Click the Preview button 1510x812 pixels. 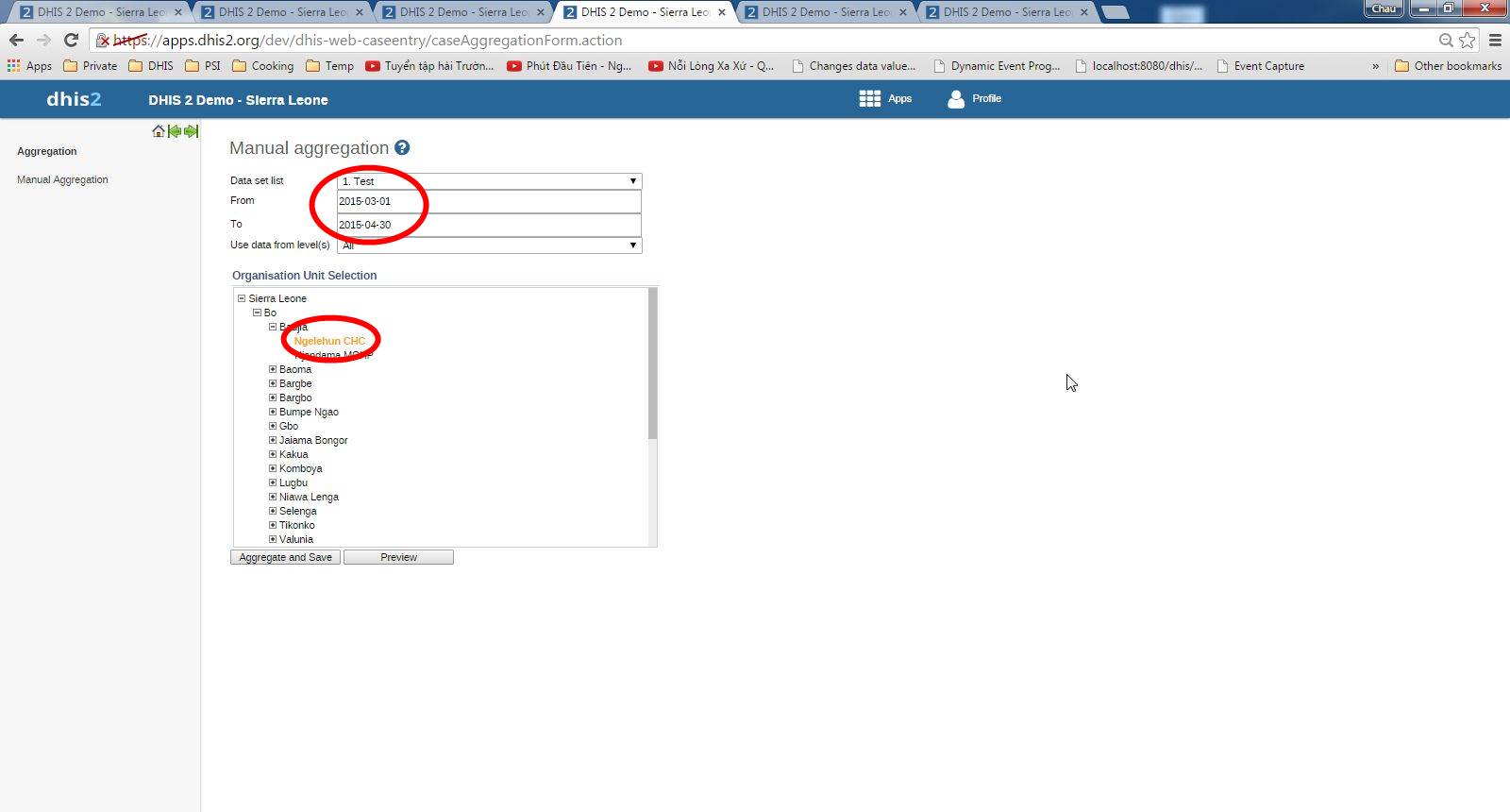398,557
